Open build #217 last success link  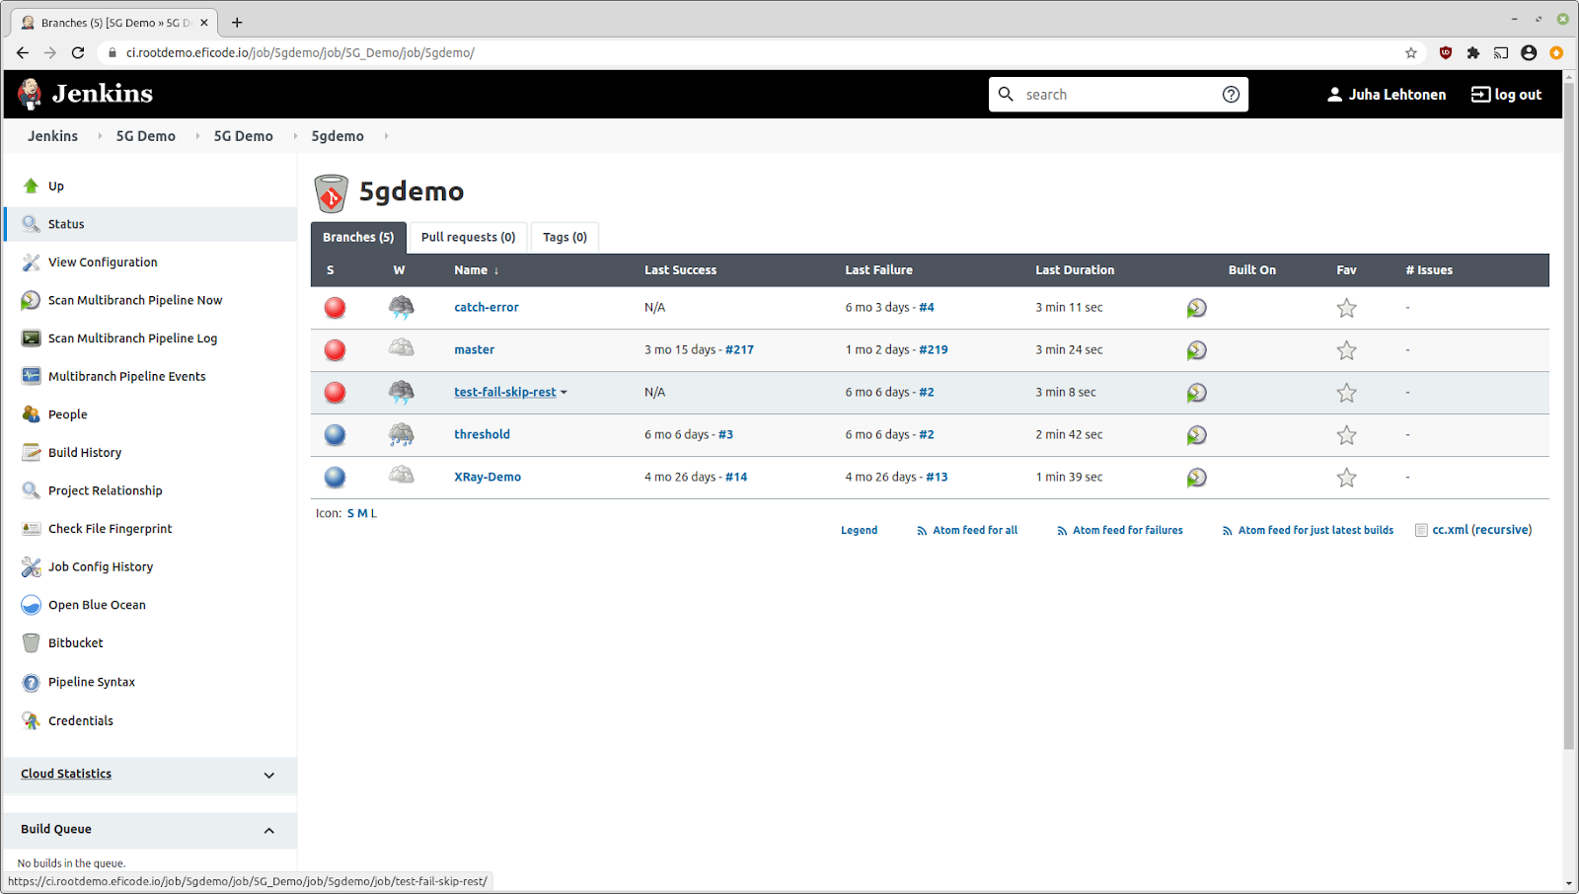click(x=739, y=350)
